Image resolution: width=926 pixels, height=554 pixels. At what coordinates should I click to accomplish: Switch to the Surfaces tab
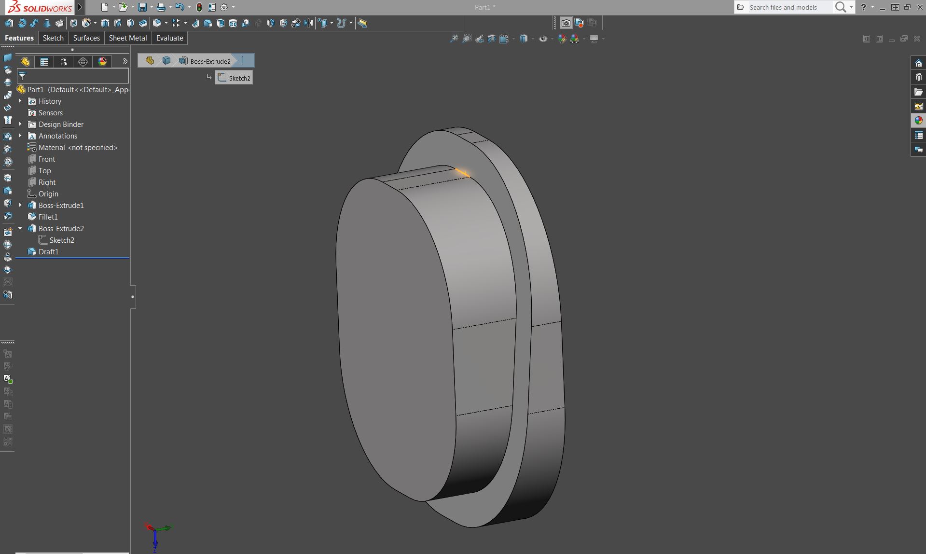86,38
